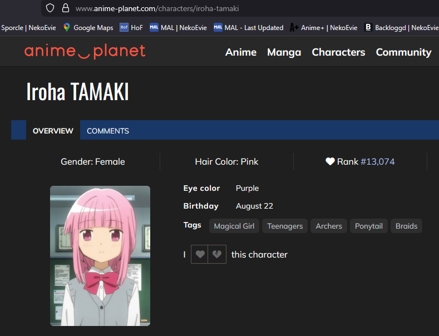This screenshot has width=439, height=336.
Task: Open the Backloggd | NekoEvie bookmark
Action: [x=401, y=28]
